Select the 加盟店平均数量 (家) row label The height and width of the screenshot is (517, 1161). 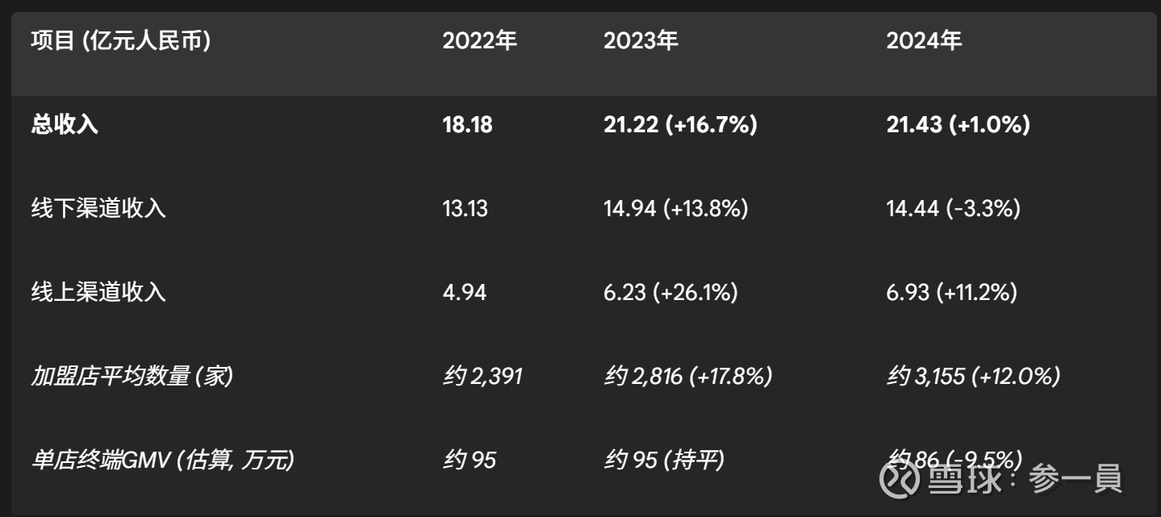132,376
